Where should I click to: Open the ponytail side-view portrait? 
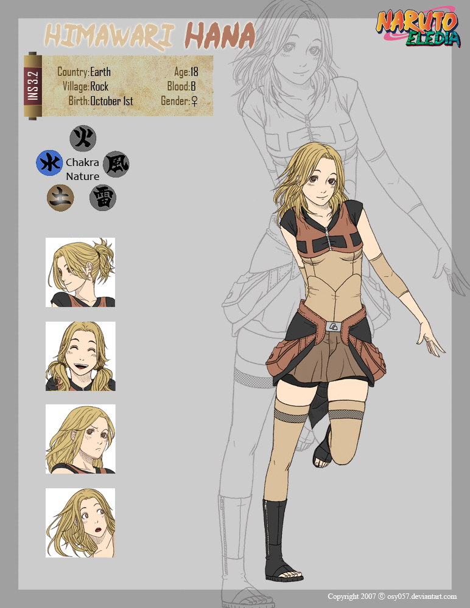(x=80, y=272)
